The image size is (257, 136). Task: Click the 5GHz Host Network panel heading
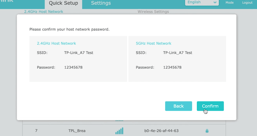point(154,43)
